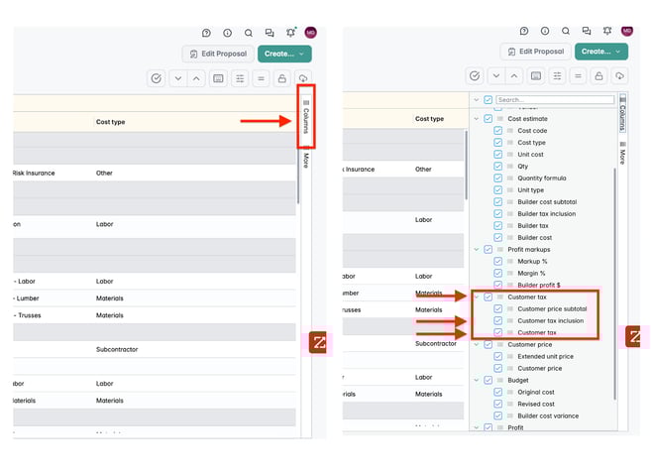Open chat messages icon in right screenshot
This screenshot has height=475, width=653.
[x=587, y=33]
